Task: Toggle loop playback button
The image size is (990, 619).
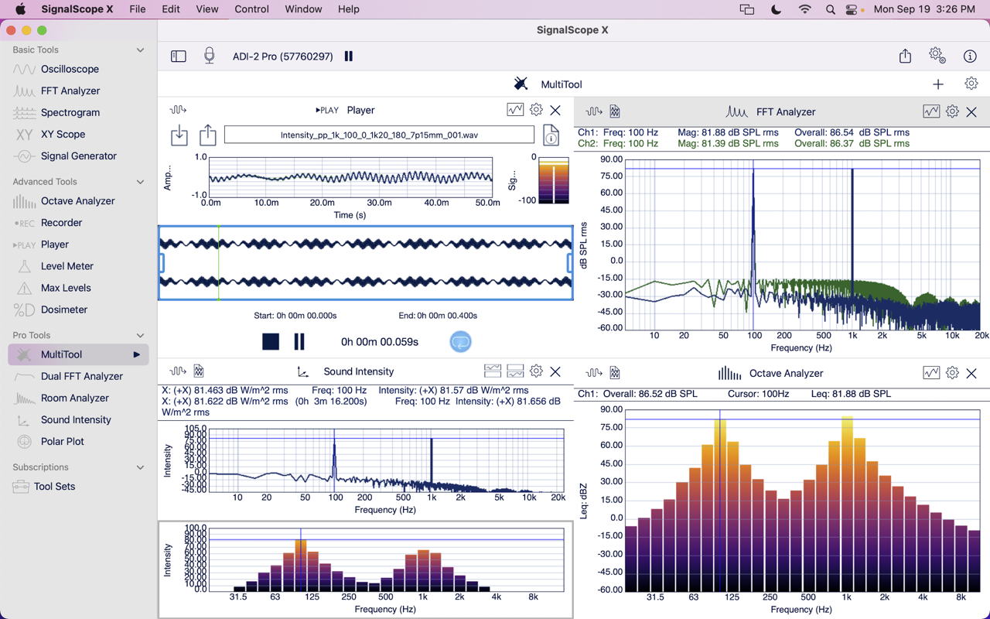Action: click(x=460, y=341)
